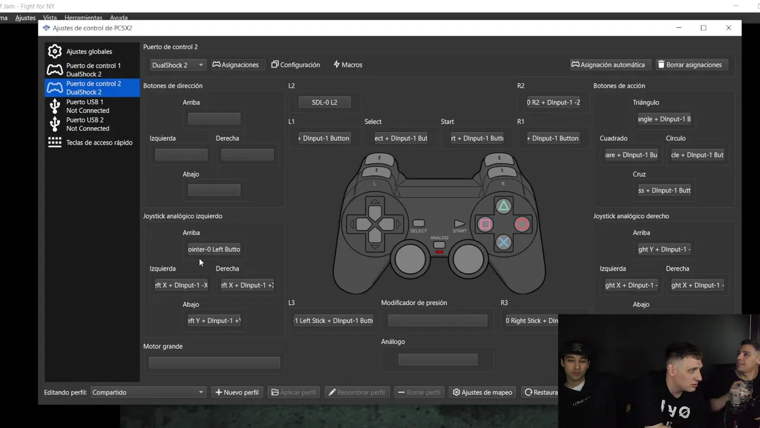Screen dimensions: 760x428
Task: Click left joystick Arriba binding
Action: [x=214, y=249]
